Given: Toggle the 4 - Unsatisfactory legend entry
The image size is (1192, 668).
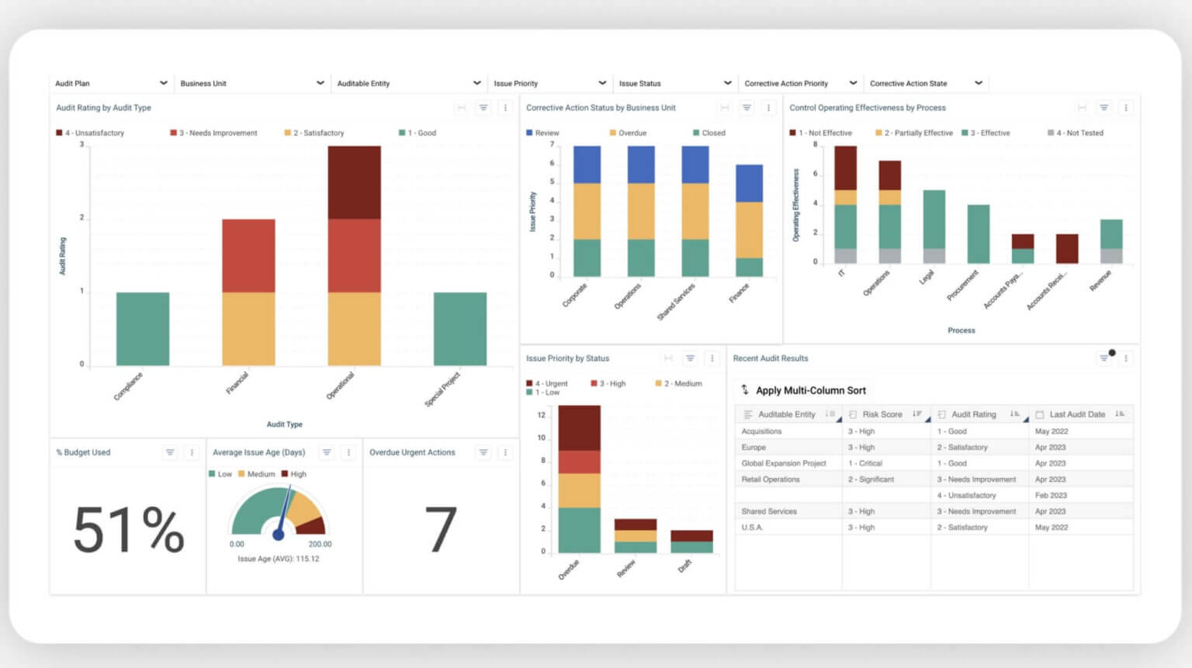Looking at the screenshot, I should point(92,133).
